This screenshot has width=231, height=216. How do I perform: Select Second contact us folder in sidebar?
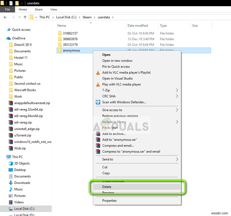pyautogui.click(x=27, y=84)
